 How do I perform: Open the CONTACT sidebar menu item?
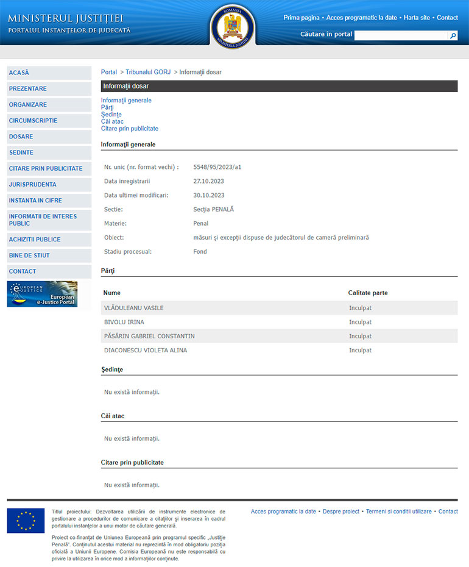point(49,271)
